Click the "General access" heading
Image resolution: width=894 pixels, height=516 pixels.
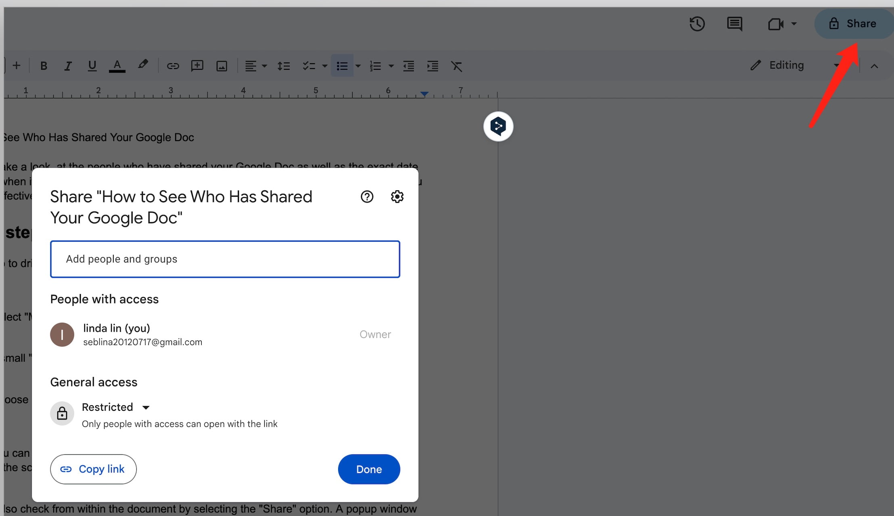pyautogui.click(x=94, y=382)
